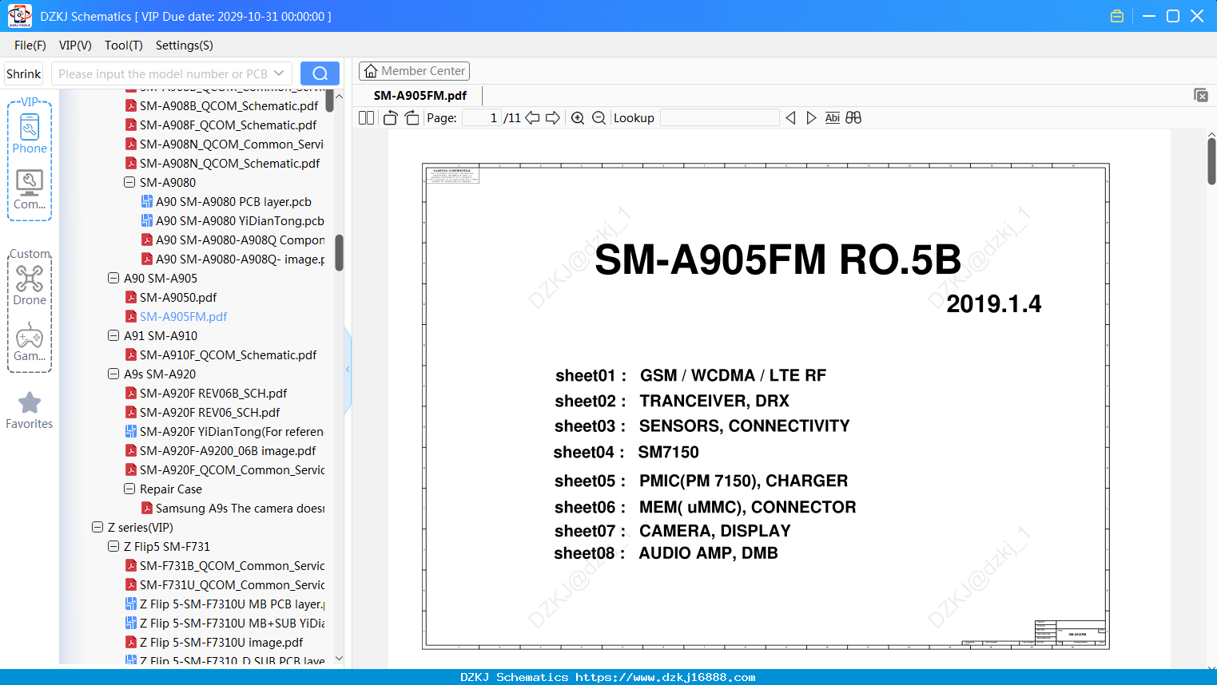Screen dimensions: 1217x685
Task: Rotate the page clockwise
Action: tap(412, 118)
